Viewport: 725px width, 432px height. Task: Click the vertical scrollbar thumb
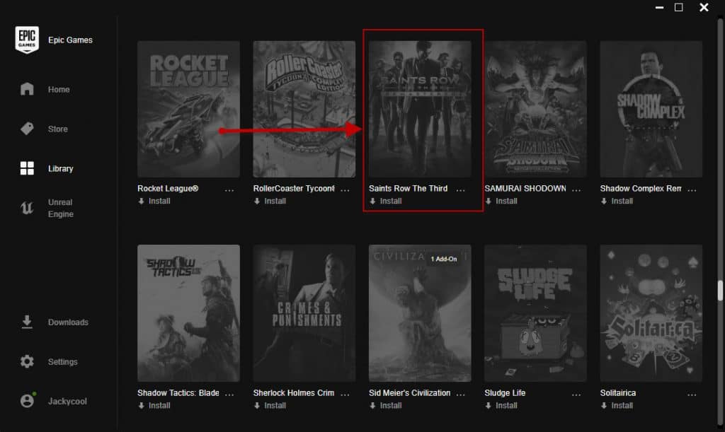click(x=720, y=291)
